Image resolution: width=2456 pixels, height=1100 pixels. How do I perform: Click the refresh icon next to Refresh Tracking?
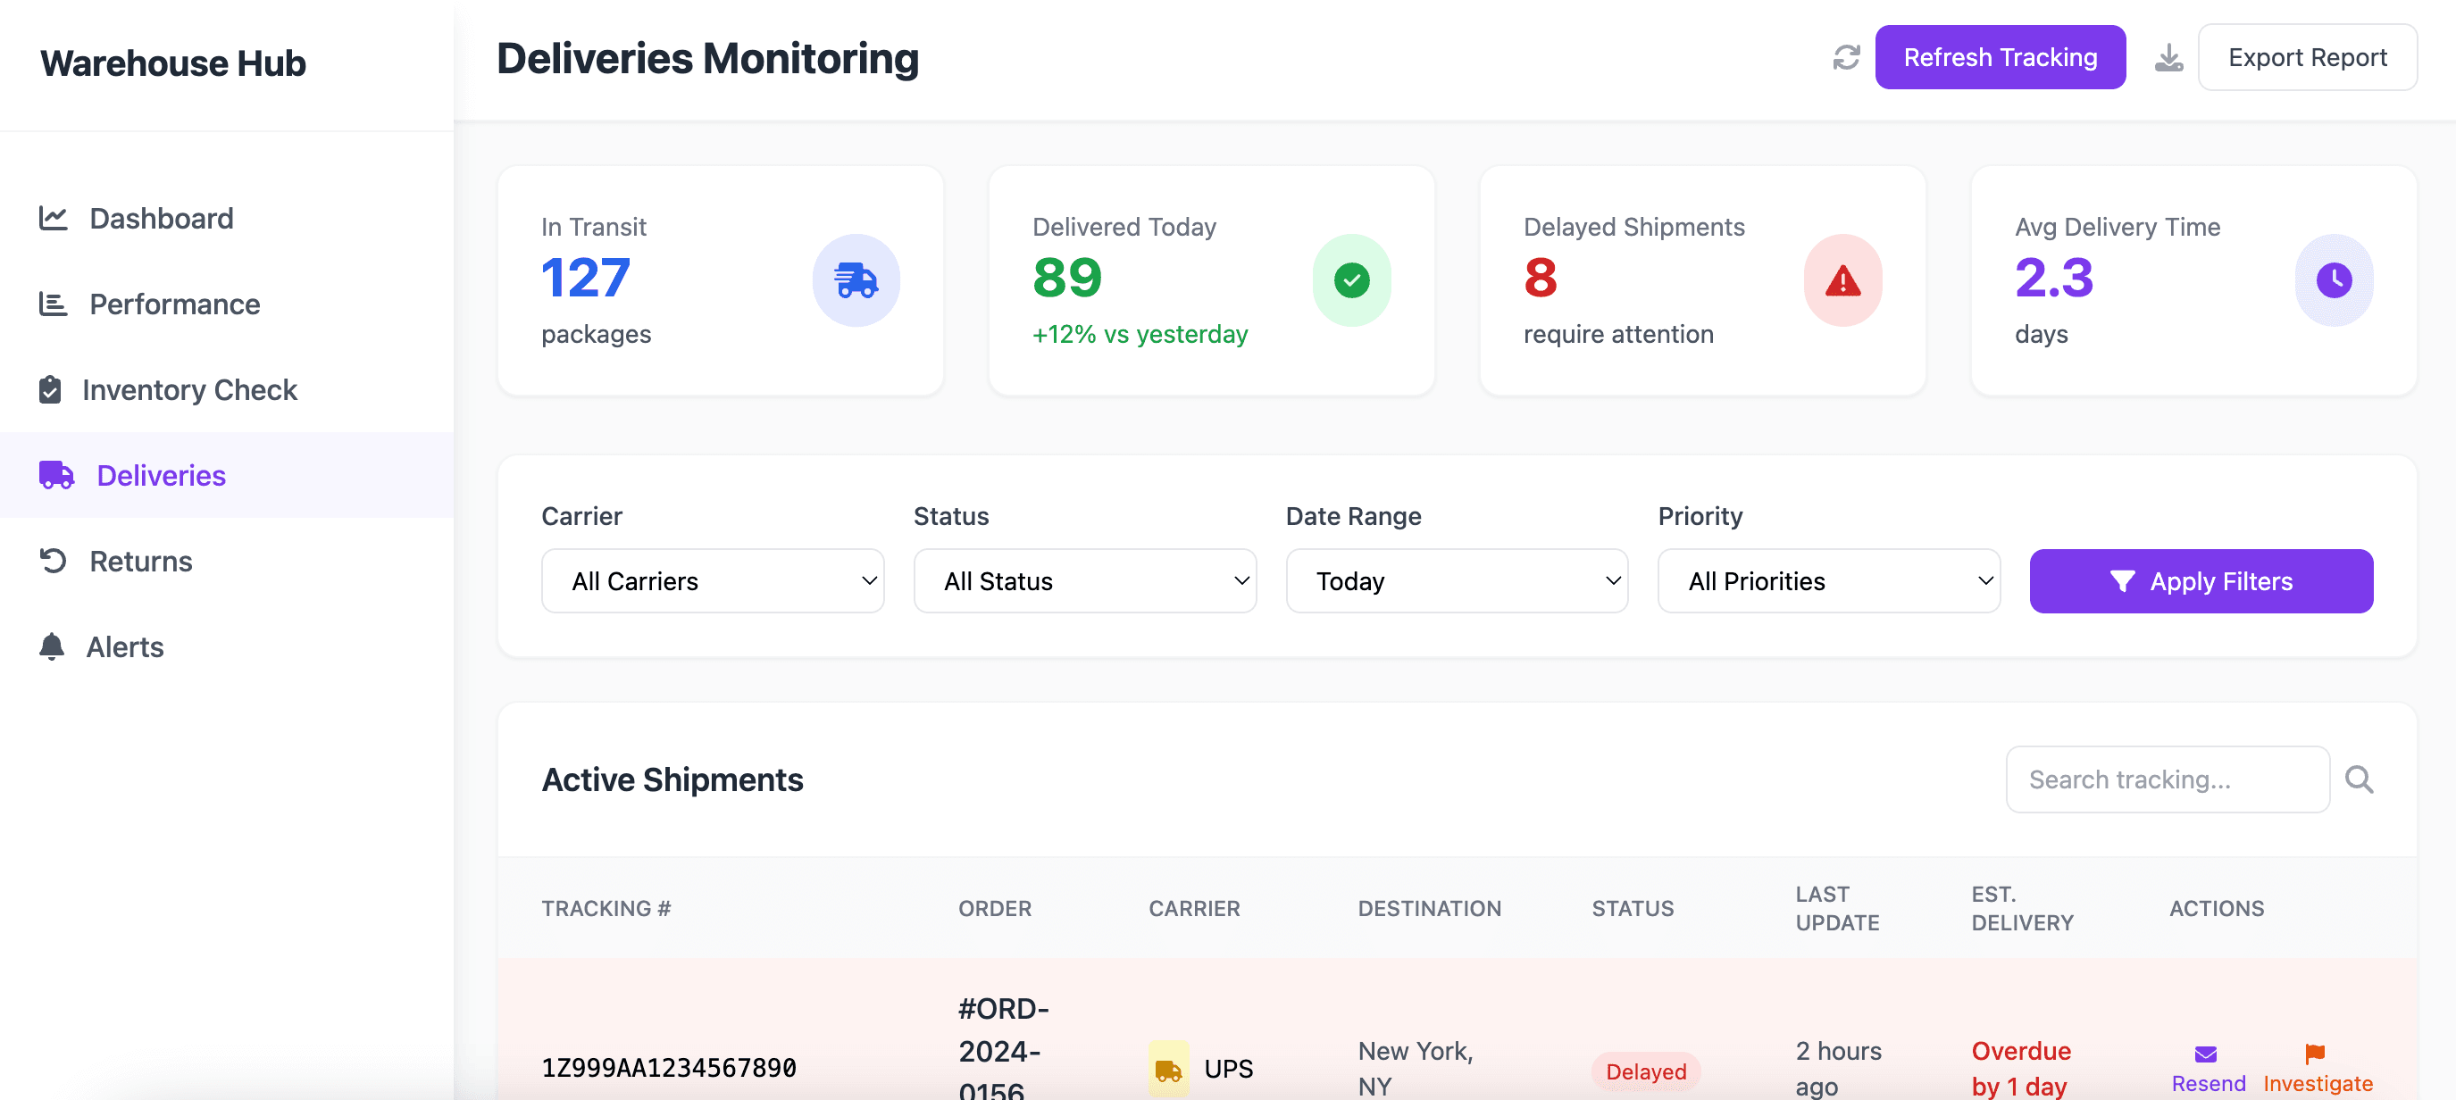coord(1846,57)
